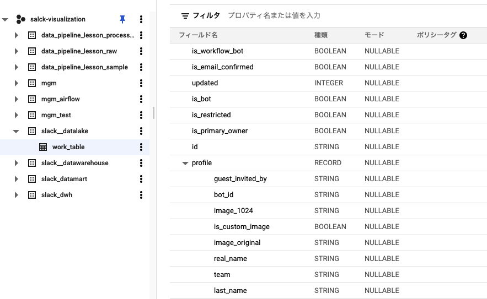
Task: Click the work_table table icon
Action: [x=43, y=147]
